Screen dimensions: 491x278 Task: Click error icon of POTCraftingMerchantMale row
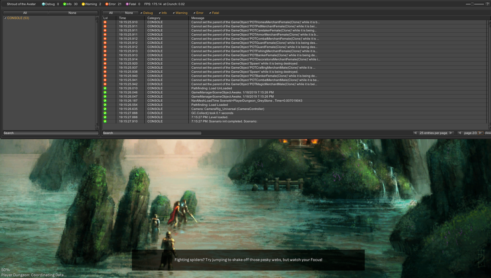click(x=105, y=68)
